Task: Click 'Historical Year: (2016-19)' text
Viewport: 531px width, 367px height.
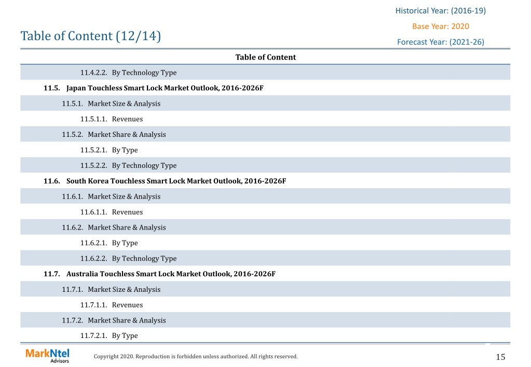Action: 441,11
